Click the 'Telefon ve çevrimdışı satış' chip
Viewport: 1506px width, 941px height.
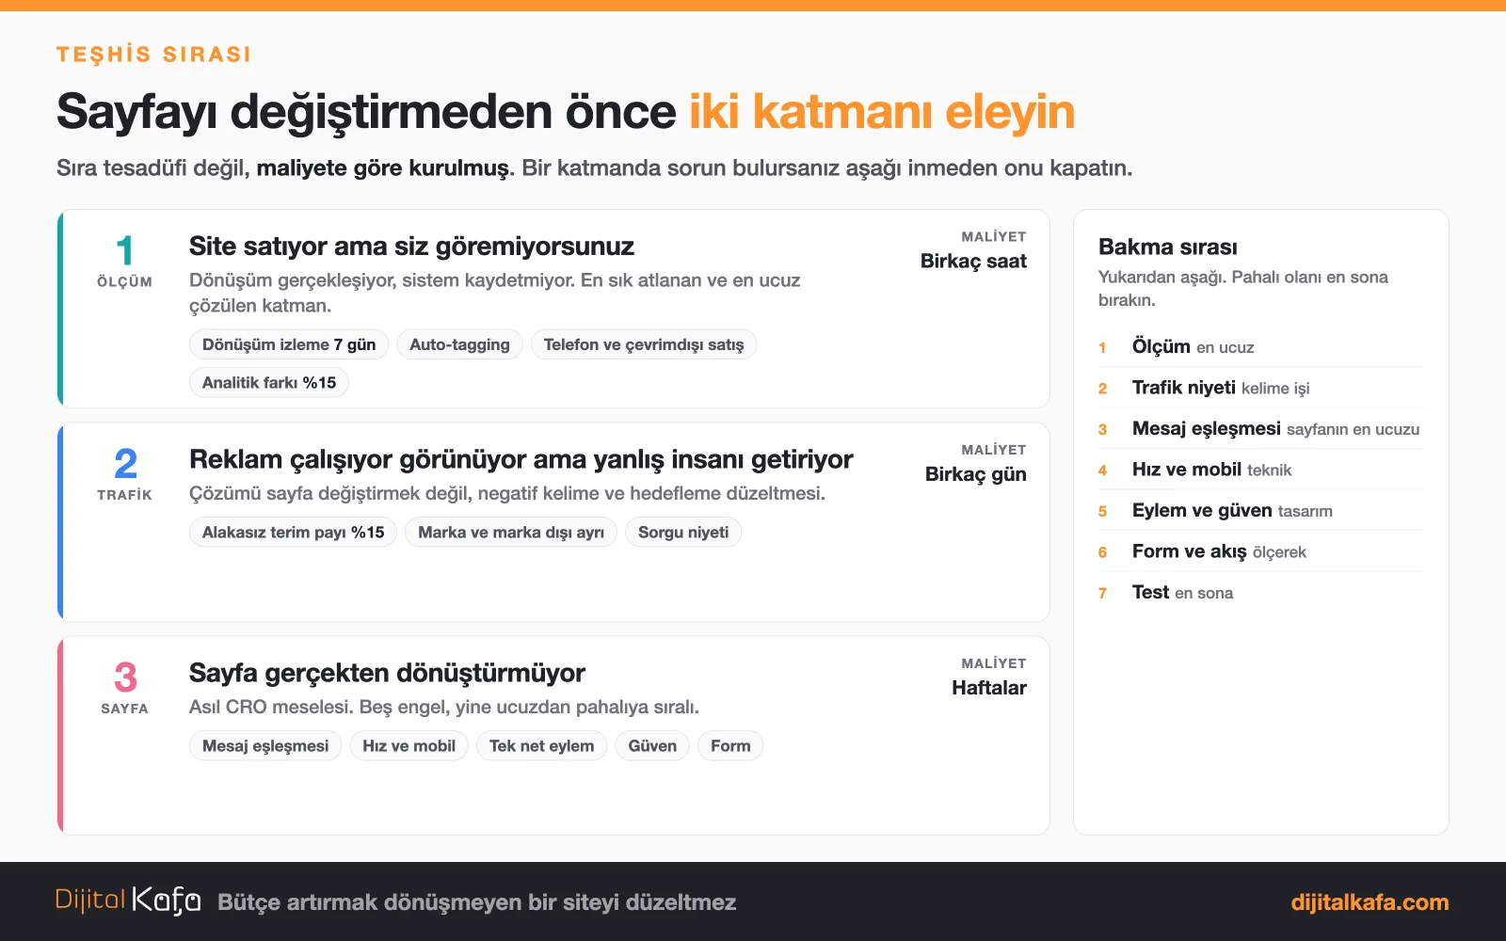[644, 344]
